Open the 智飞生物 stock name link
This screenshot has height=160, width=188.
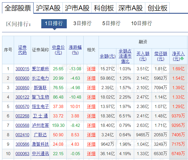(40, 97)
